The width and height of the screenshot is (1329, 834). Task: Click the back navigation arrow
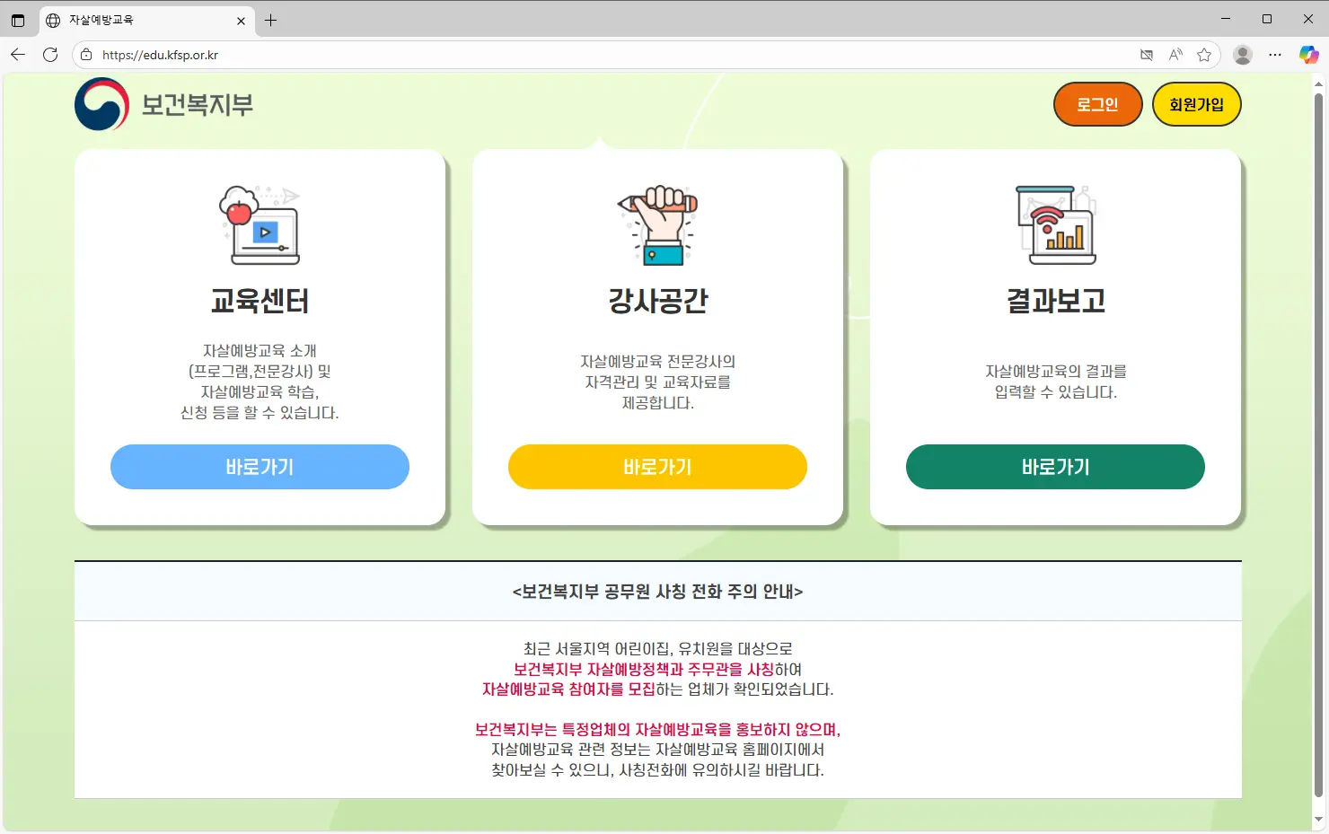pos(18,55)
